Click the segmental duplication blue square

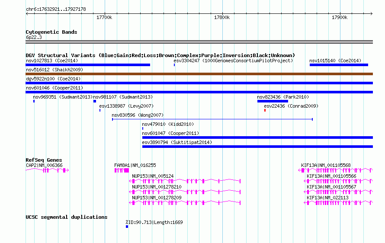[127, 227]
